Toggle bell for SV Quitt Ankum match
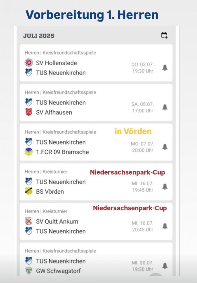This screenshot has height=283, width=197. [x=165, y=226]
